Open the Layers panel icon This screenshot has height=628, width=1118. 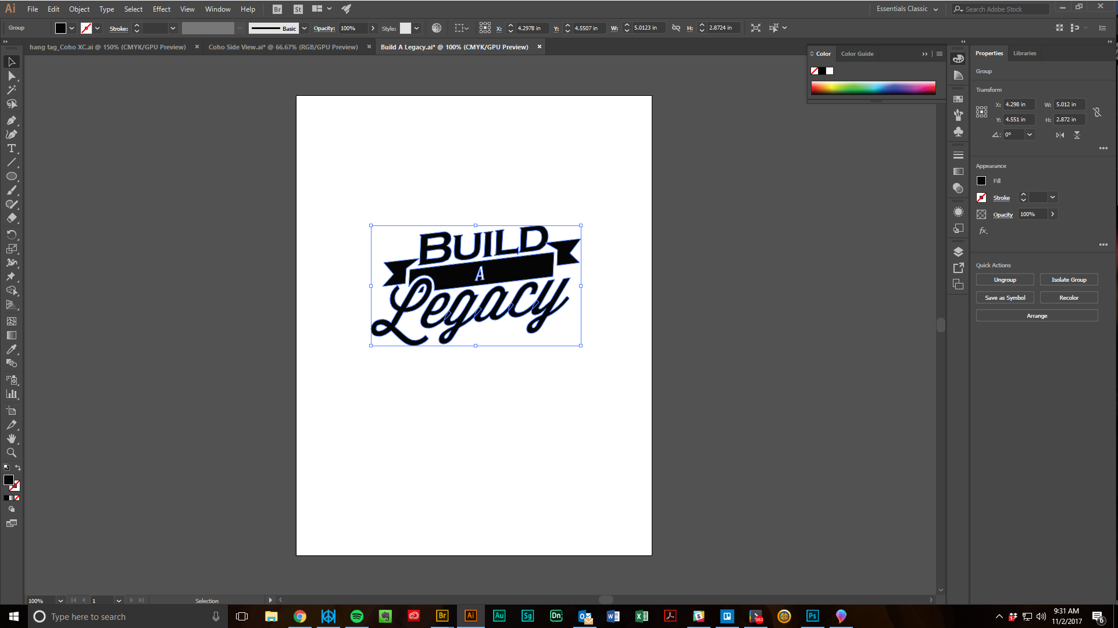958,252
